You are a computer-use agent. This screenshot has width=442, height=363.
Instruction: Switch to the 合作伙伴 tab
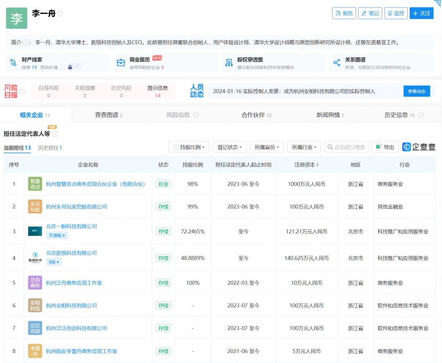pyautogui.click(x=256, y=115)
